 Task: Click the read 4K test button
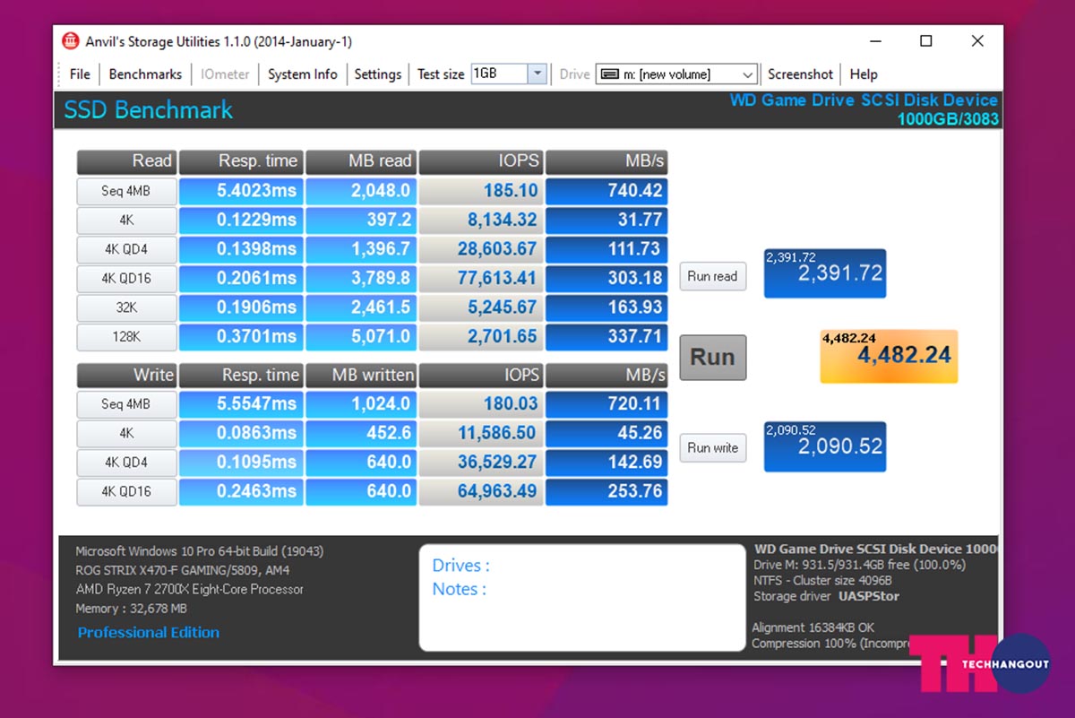pyautogui.click(x=126, y=221)
